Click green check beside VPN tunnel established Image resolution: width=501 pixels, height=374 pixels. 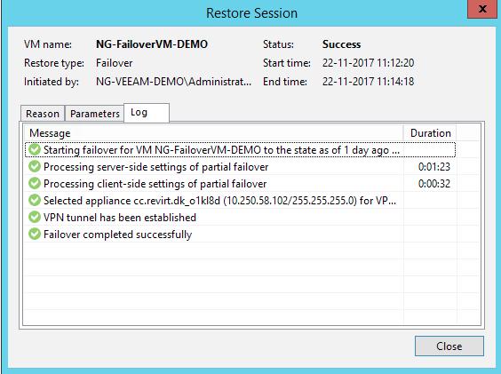click(34, 218)
